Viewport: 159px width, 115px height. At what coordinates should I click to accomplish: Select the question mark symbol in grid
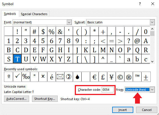tap(128, 41)
